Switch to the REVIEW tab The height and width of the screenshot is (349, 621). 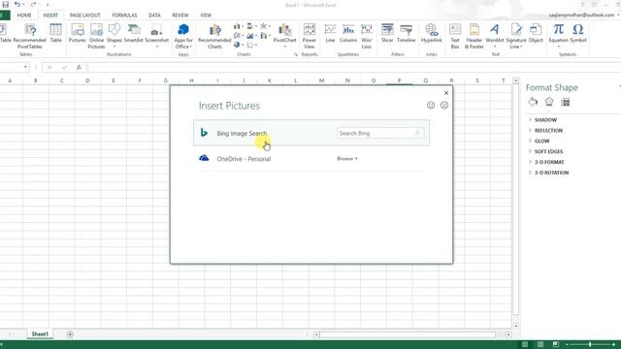(x=180, y=16)
